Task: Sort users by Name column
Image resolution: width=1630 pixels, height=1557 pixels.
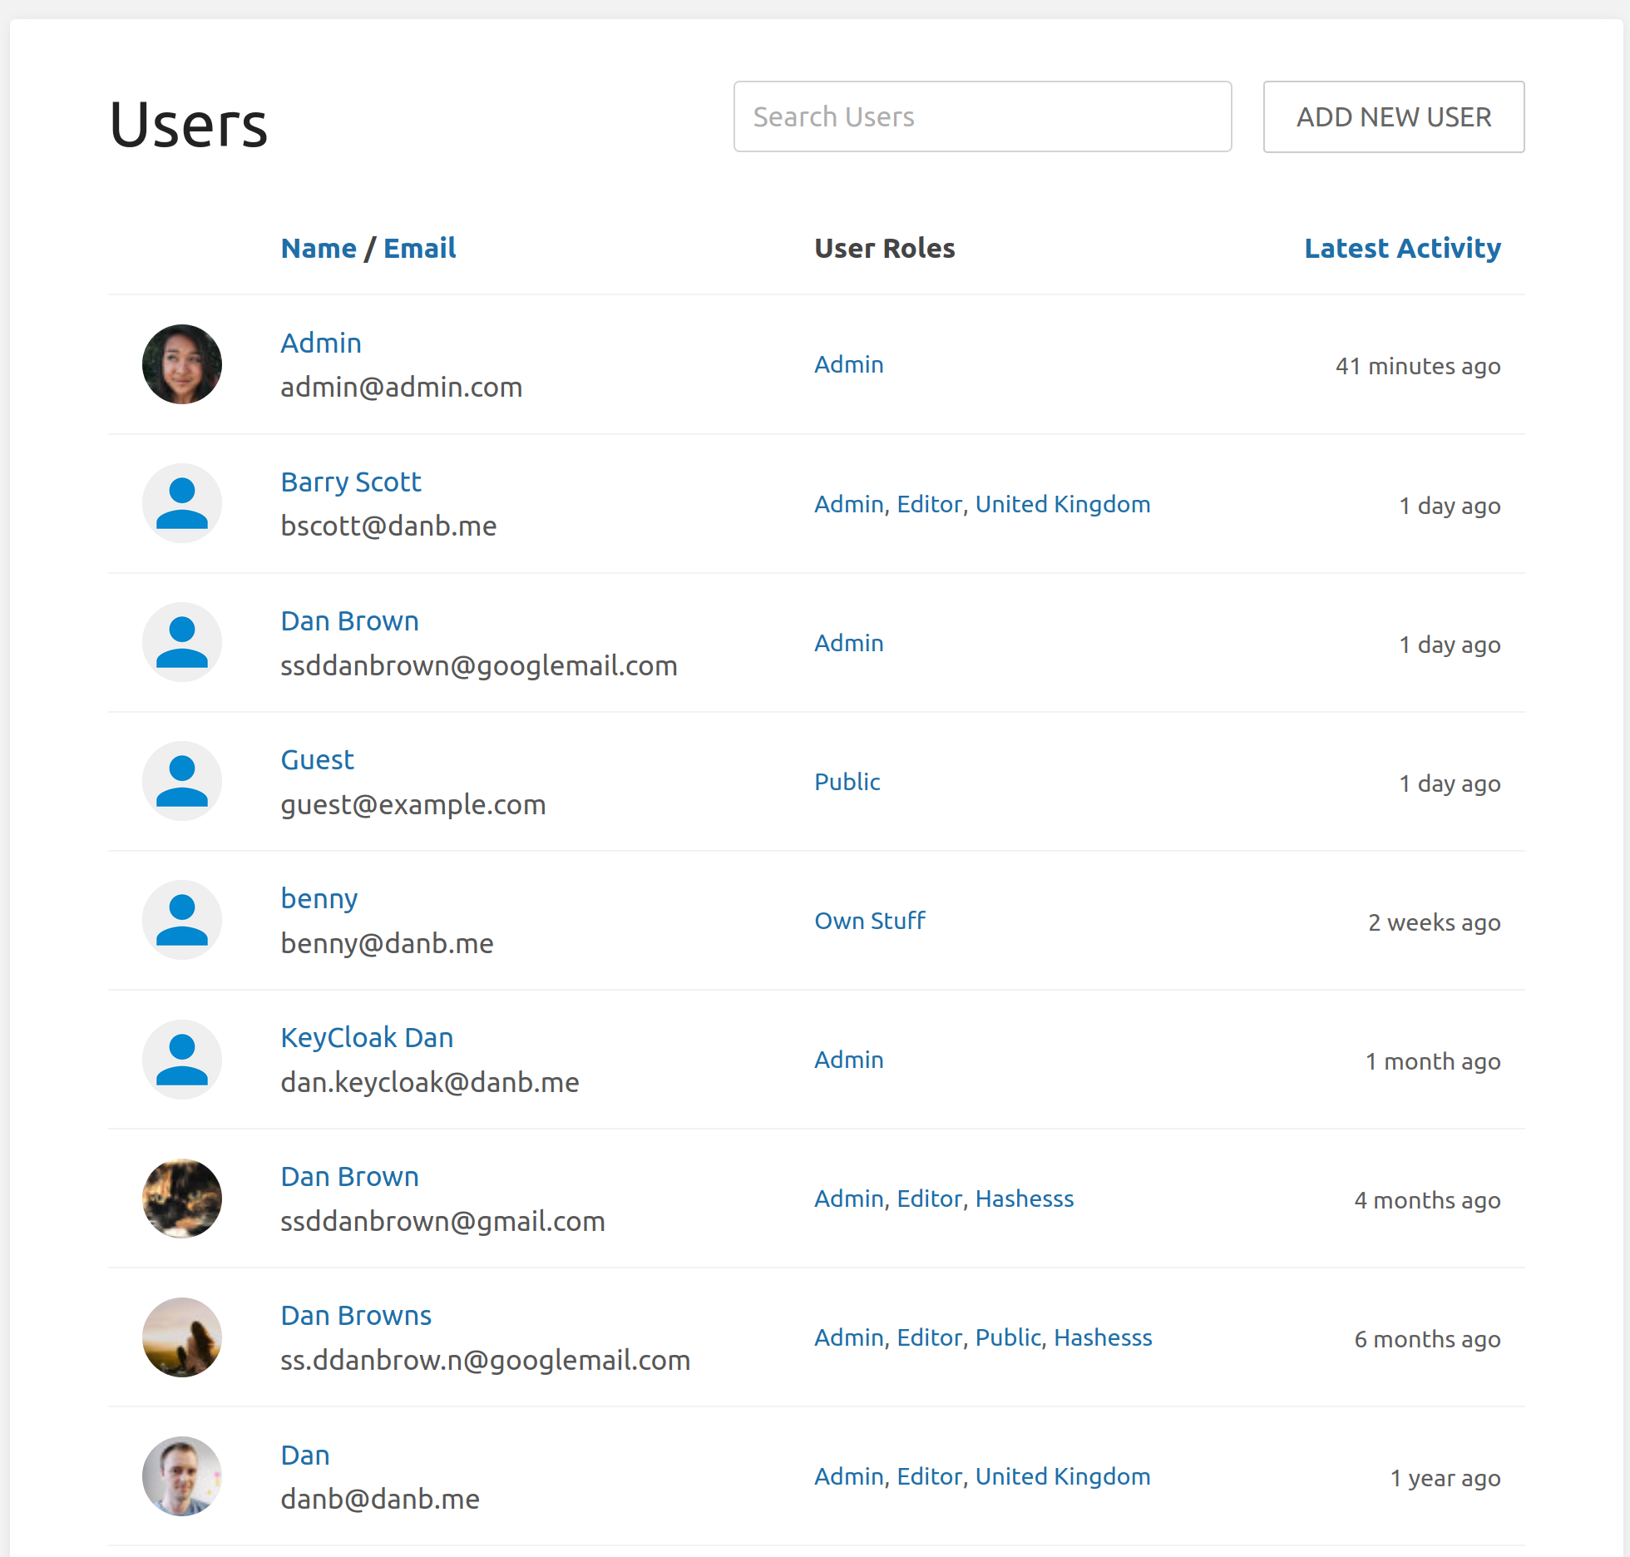Action: (319, 248)
